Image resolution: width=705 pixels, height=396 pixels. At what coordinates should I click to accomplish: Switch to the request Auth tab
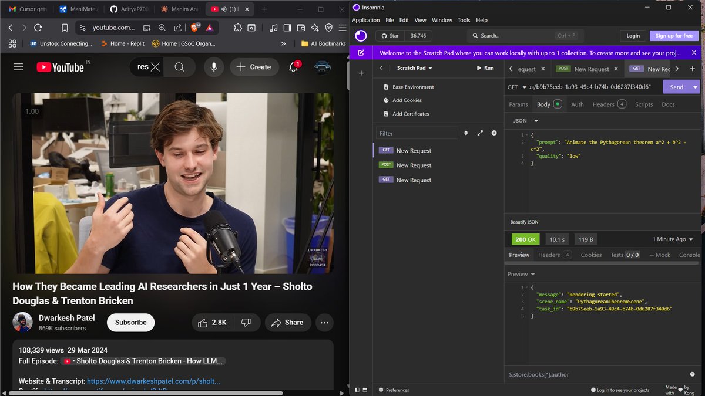(578, 104)
